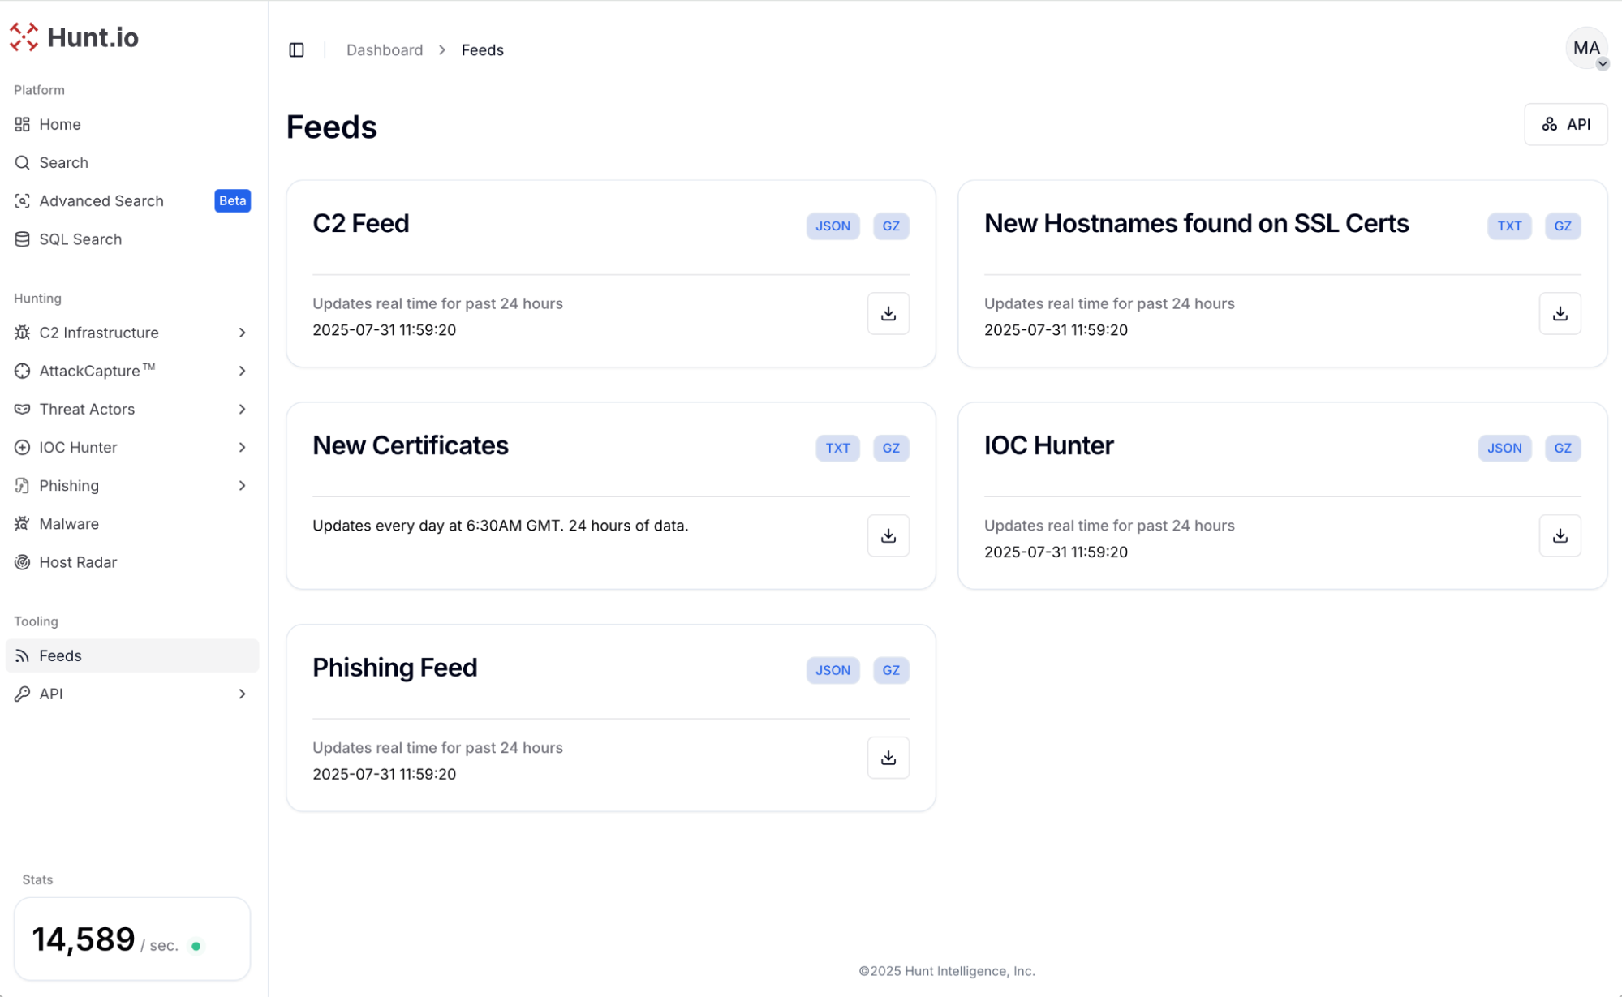Select JSON format on Phishing Feed card

coord(833,671)
